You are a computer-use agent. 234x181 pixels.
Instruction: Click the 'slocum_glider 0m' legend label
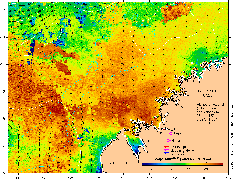tap(183, 151)
